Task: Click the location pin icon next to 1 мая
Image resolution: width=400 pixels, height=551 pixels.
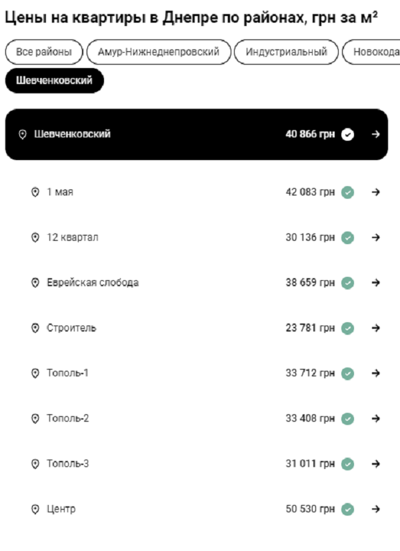Action: [x=35, y=192]
